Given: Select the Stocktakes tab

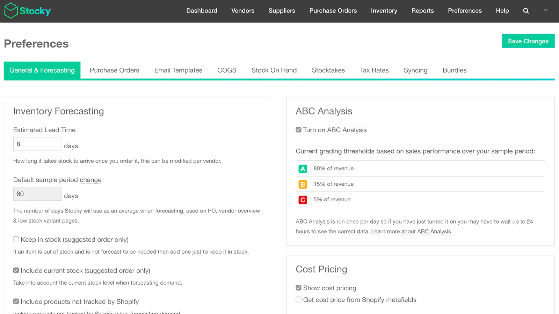Looking at the screenshot, I should coord(328,70).
